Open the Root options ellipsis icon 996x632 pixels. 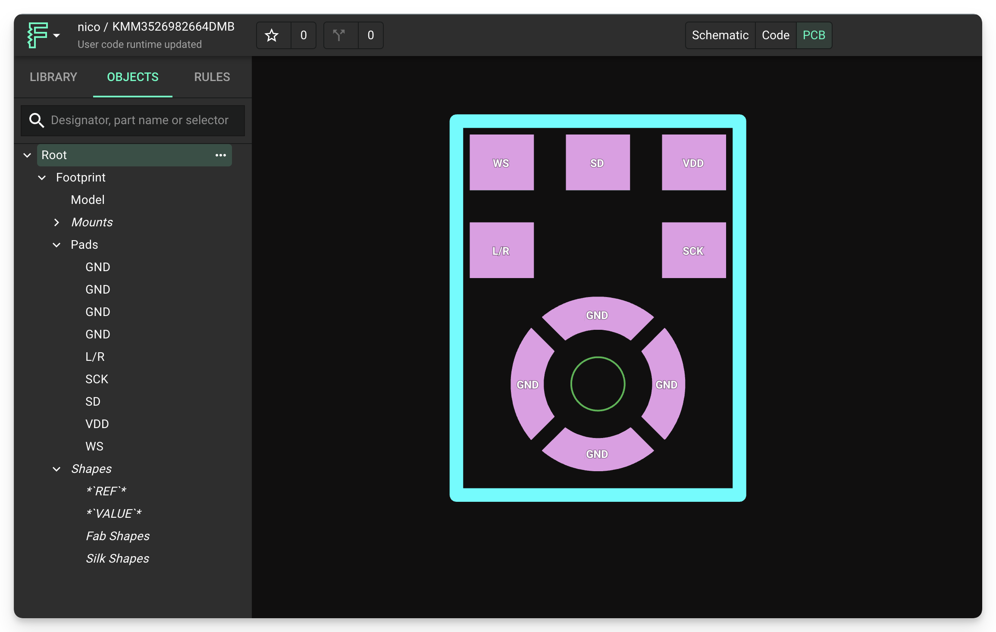(x=220, y=155)
